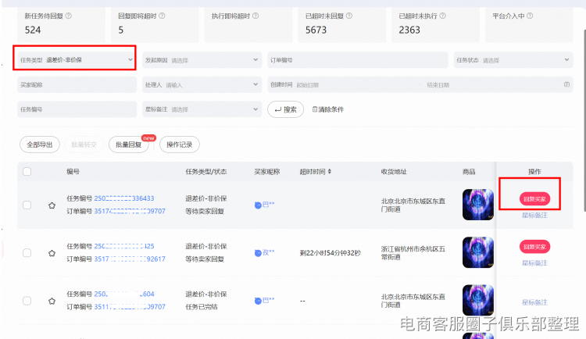Click the 批量转交 button
Viewport: 586px width, 339px height.
point(84,145)
